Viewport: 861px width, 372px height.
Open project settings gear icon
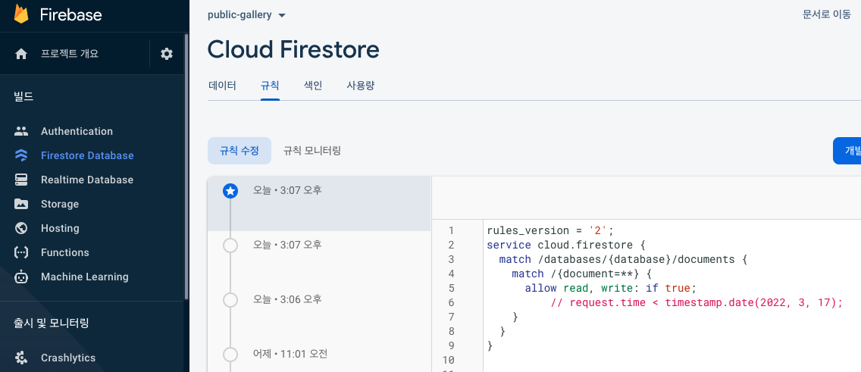(x=167, y=54)
